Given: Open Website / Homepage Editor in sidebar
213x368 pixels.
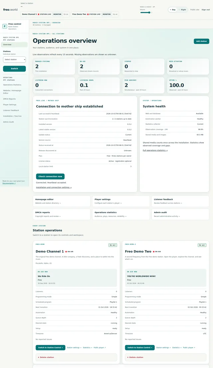Looking at the screenshot, I should [x=12, y=92].
